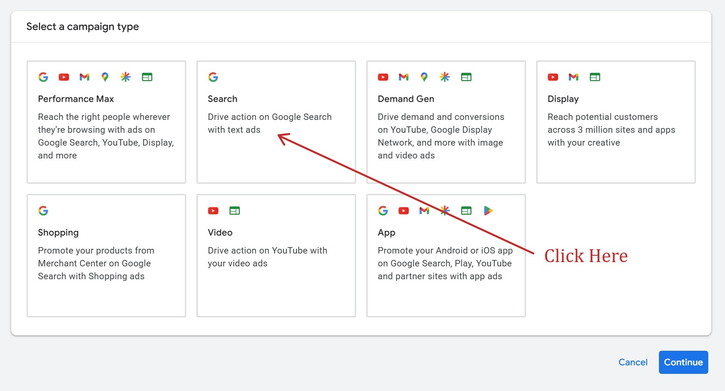The width and height of the screenshot is (725, 391).
Task: Click the YouTube icon in the Display card
Action: click(x=553, y=77)
